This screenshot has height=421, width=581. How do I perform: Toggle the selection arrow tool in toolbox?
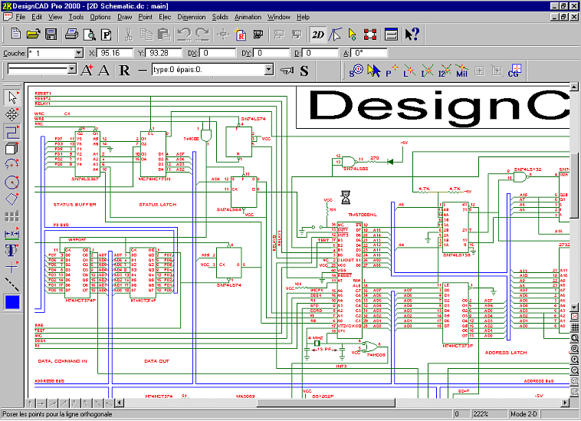click(x=11, y=97)
